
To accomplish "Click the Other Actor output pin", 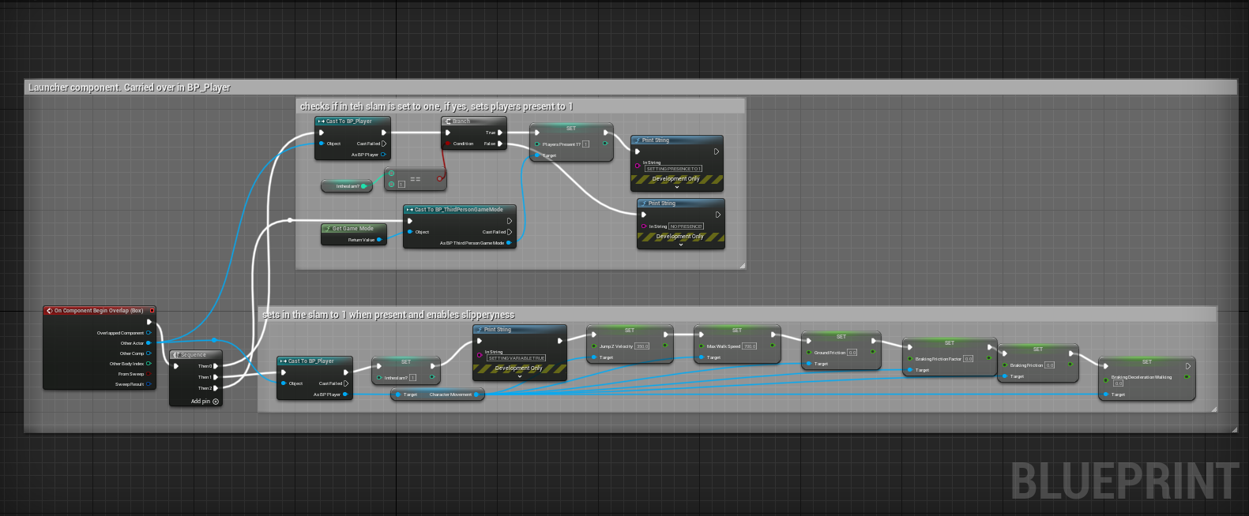I will pos(149,343).
